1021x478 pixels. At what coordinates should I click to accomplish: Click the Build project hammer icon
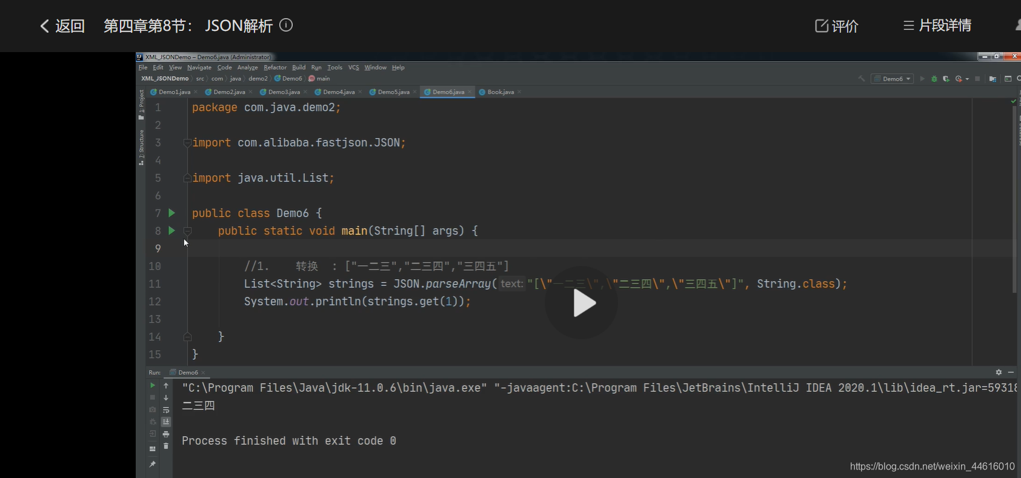pyautogui.click(x=861, y=79)
